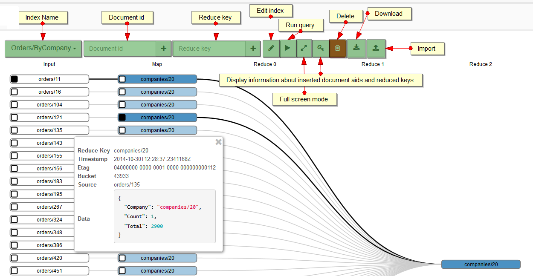Screen dimensions: 533x276
Task: Toggle checkbox for orders/16
Action: coord(14,92)
